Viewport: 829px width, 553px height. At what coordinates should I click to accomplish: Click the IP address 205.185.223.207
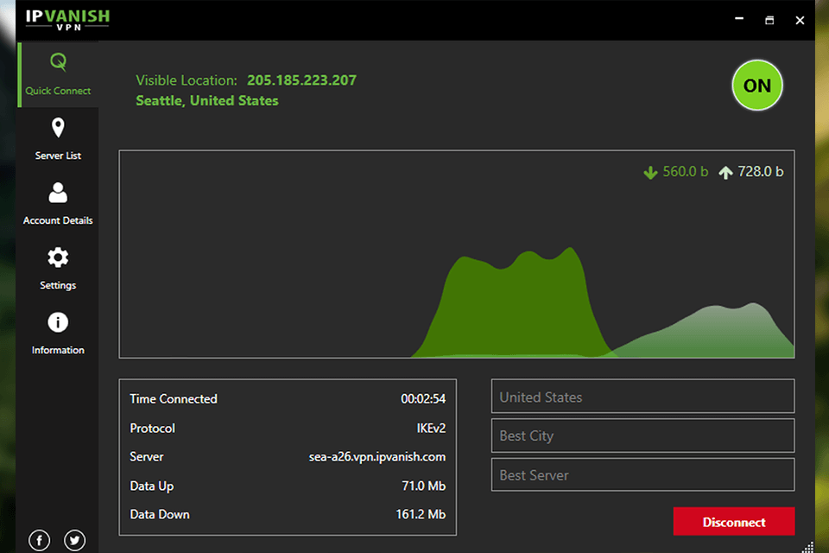pyautogui.click(x=302, y=80)
